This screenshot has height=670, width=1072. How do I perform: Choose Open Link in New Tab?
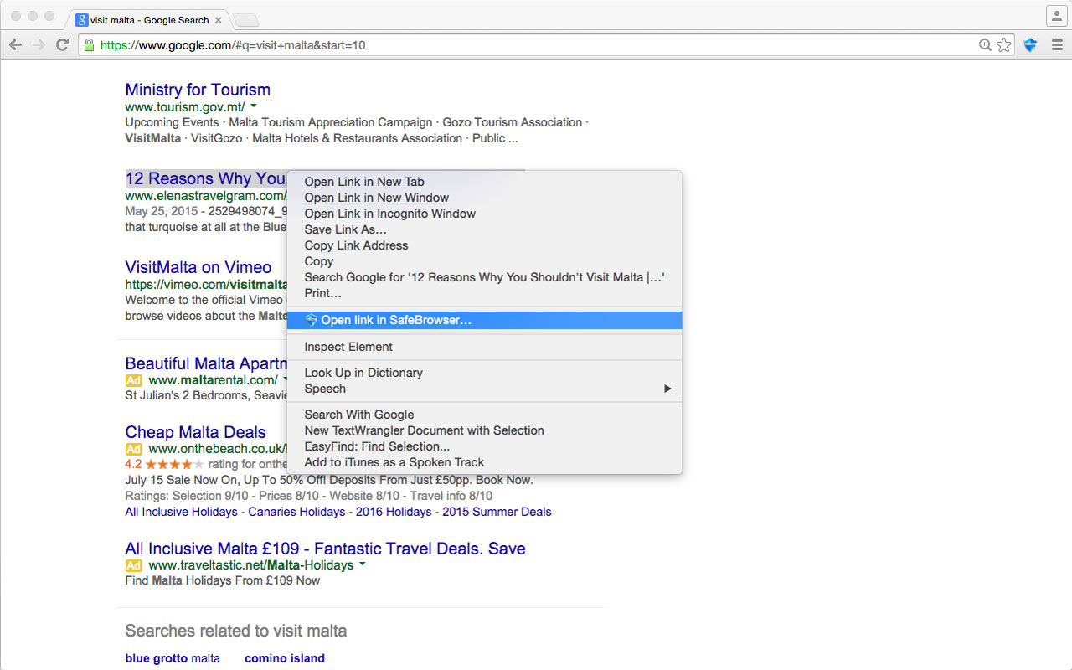484,182
